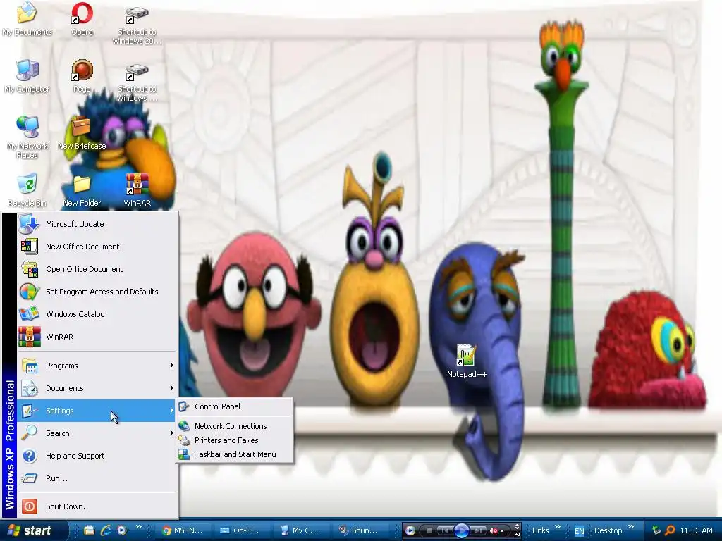Launch the WinRAR desktop shortcut
Screen dimensions: 722x541
tap(137, 190)
